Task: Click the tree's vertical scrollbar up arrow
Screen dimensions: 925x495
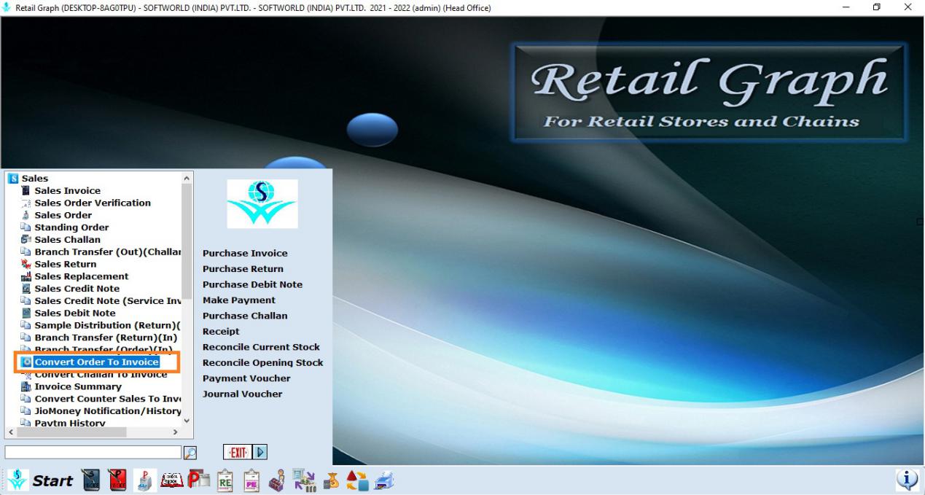Action: pos(187,178)
